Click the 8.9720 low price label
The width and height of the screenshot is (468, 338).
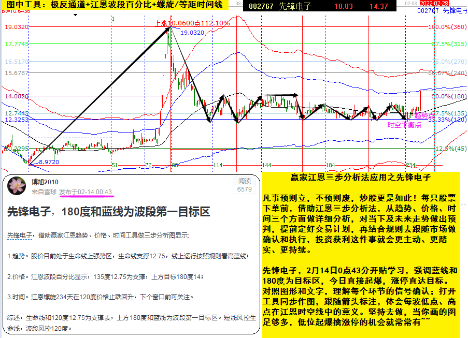click(x=49, y=162)
